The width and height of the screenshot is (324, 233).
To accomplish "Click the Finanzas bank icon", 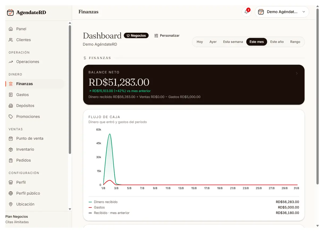I will [x=11, y=84].
